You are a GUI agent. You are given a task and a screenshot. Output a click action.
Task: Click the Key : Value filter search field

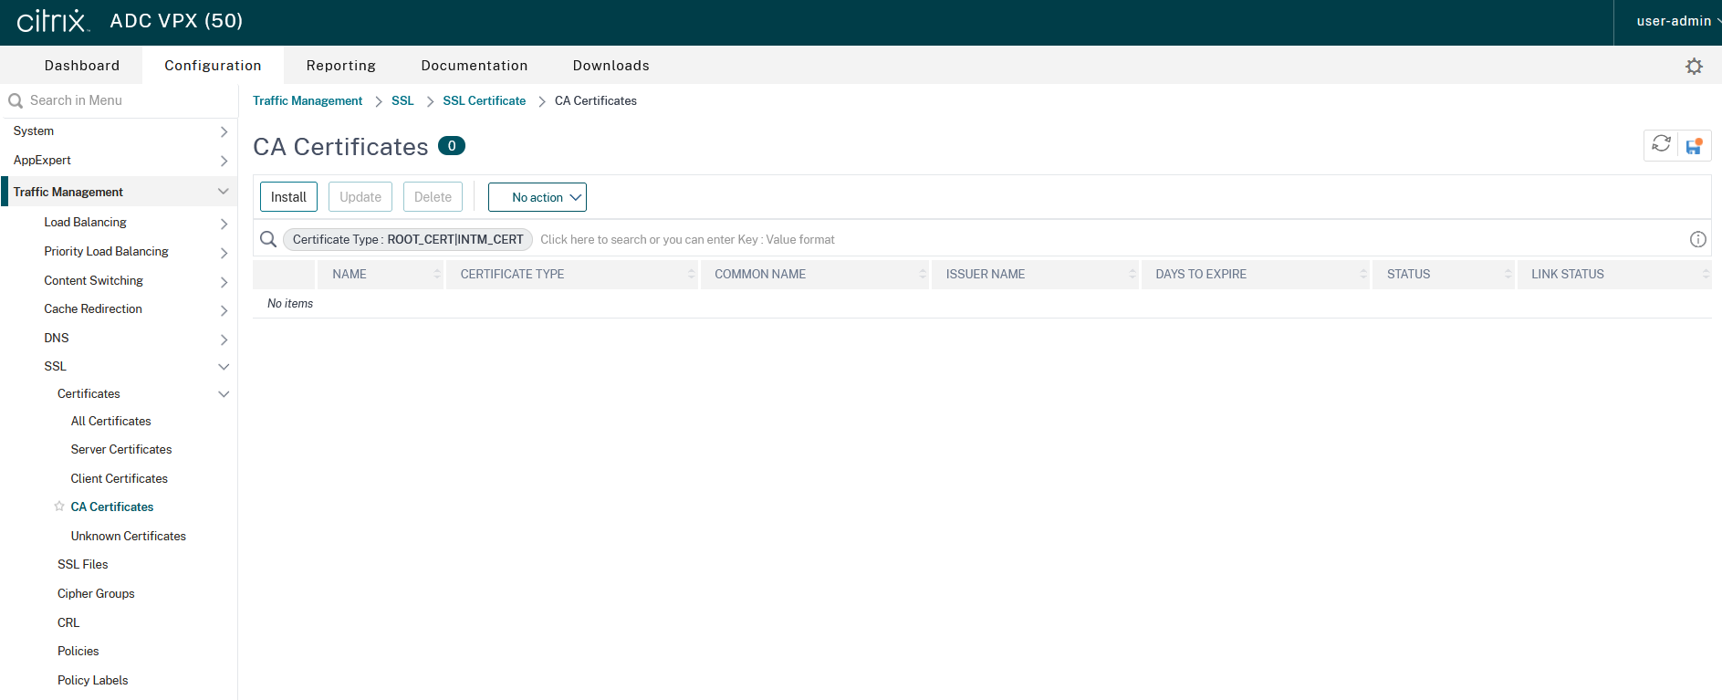1109,239
